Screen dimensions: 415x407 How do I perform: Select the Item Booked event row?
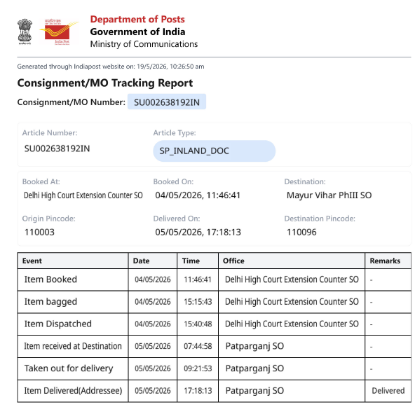[x=214, y=280]
